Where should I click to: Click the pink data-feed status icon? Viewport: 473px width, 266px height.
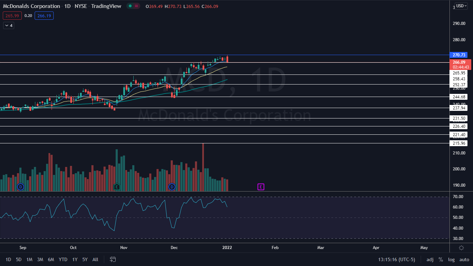tap(136, 6)
